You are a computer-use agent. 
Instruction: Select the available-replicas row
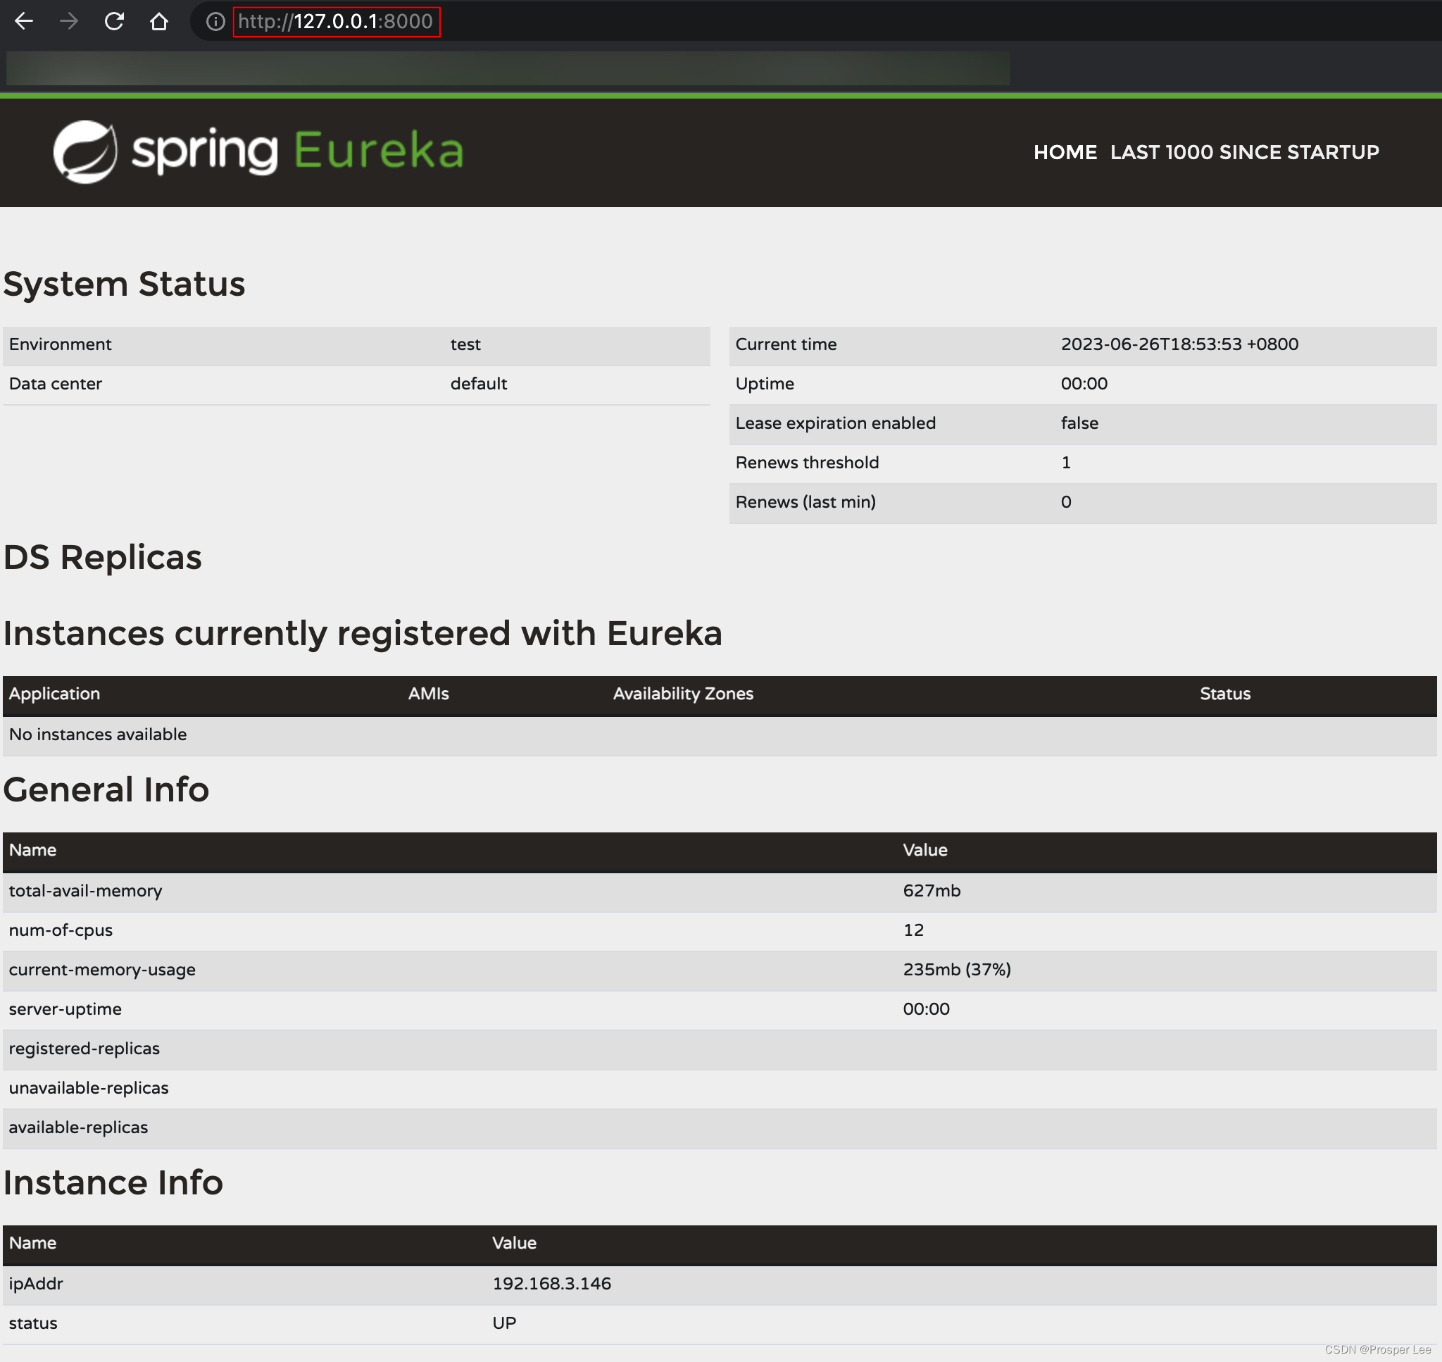click(x=719, y=1127)
